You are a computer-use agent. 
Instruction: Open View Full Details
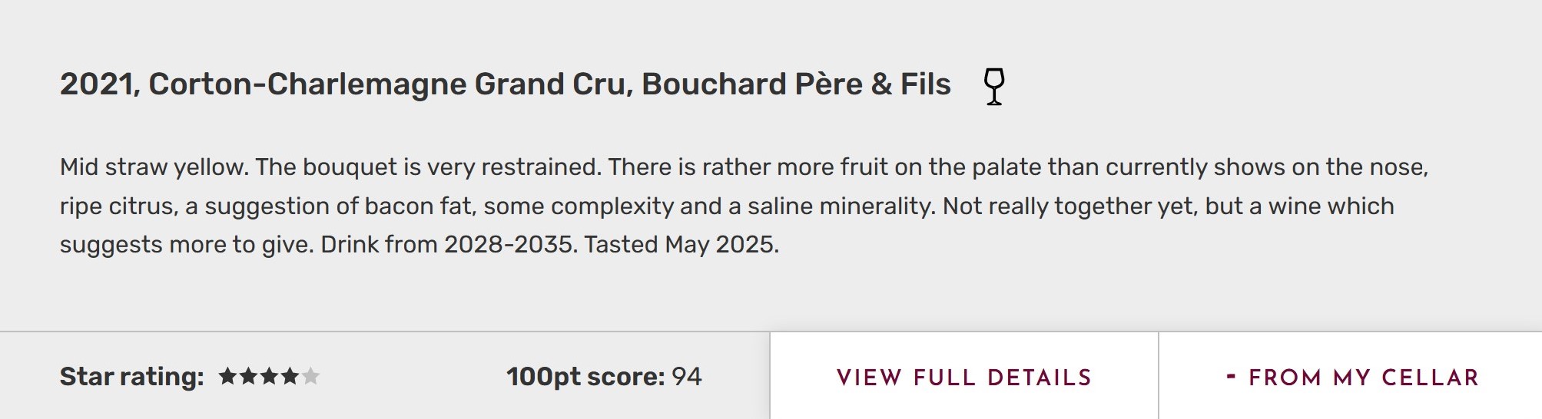(963, 377)
